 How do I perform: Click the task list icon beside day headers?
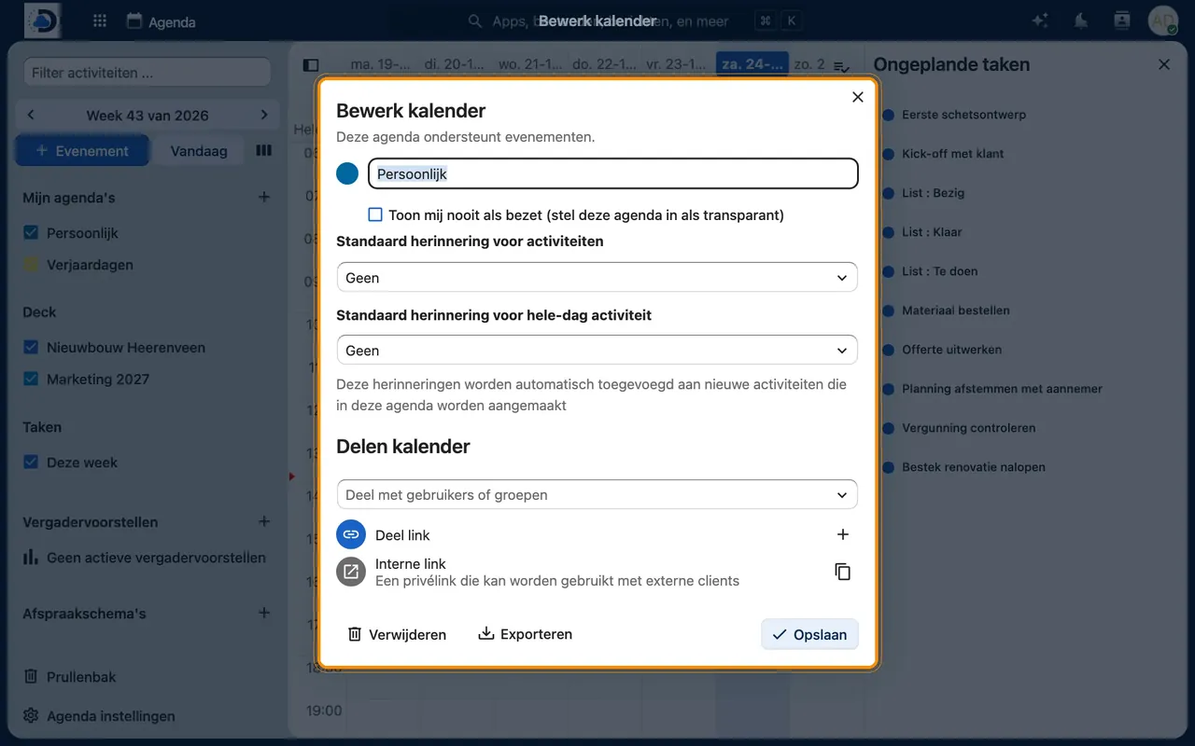tap(841, 66)
